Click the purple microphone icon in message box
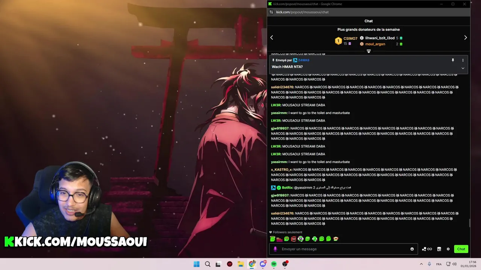The image size is (481, 270). (x=275, y=249)
